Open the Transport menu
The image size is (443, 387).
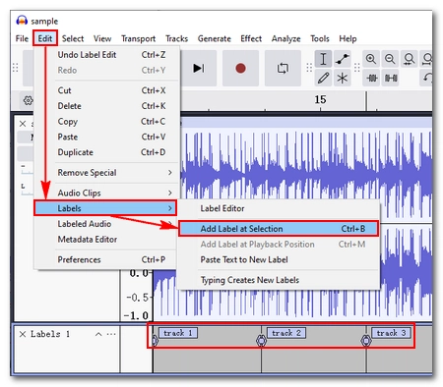coord(138,38)
